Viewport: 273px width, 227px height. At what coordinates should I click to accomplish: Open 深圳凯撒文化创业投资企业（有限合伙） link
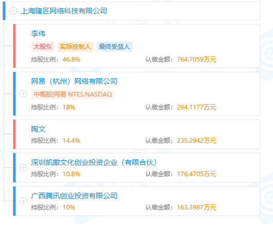click(x=94, y=162)
